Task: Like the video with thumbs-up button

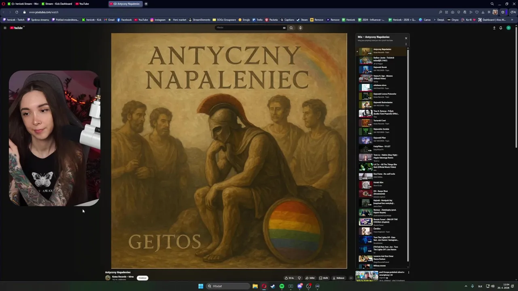Action: (289, 278)
